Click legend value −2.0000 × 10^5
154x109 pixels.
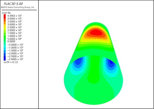15,53
